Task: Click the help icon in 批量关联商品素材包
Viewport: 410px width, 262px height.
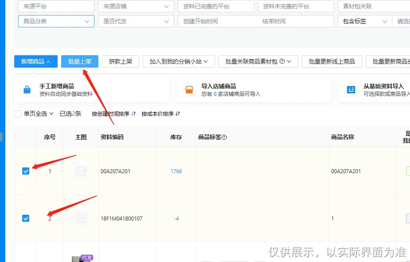Action: (x=282, y=61)
